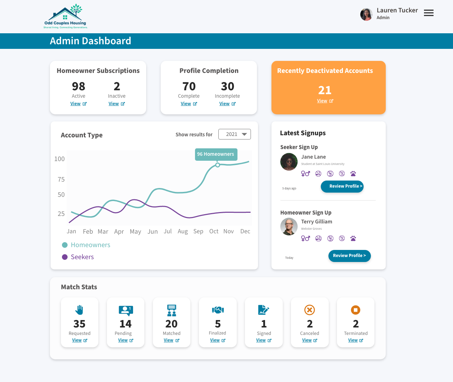Toggle the Homeowners legend series
Image resolution: width=453 pixels, height=382 pixels.
coord(86,245)
